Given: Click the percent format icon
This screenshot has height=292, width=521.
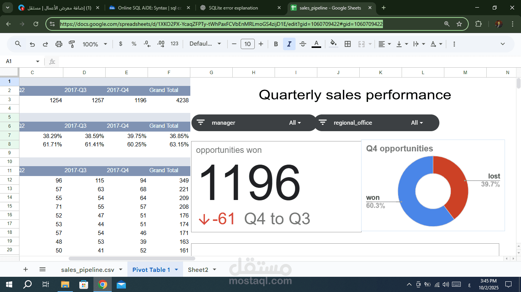Looking at the screenshot, I should pyautogui.click(x=134, y=44).
